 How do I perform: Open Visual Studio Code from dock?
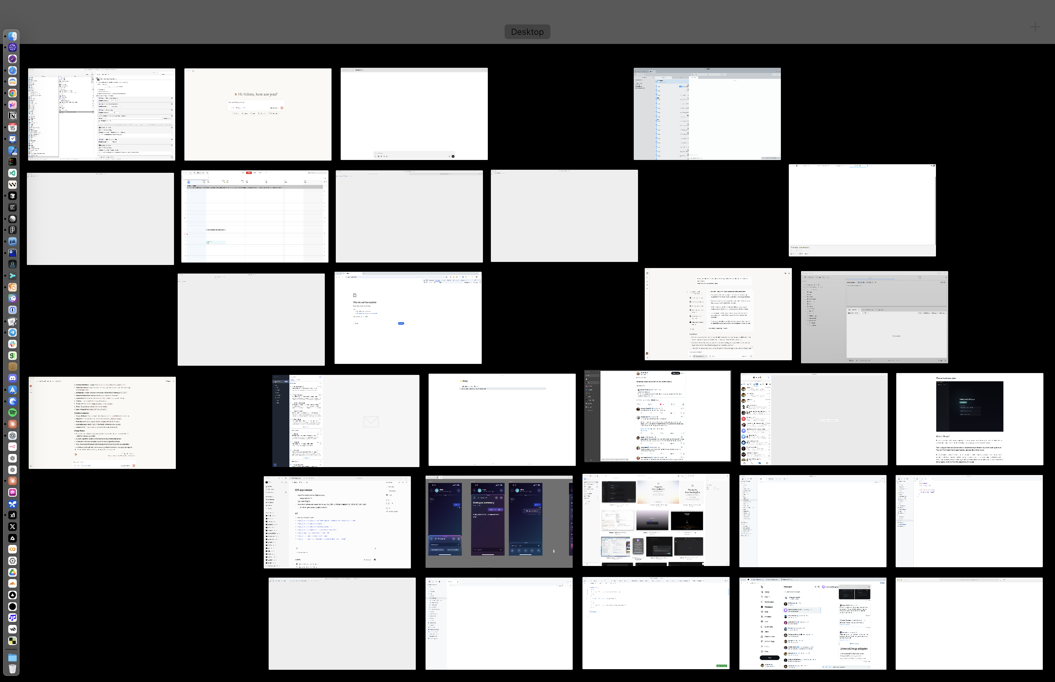13,173
